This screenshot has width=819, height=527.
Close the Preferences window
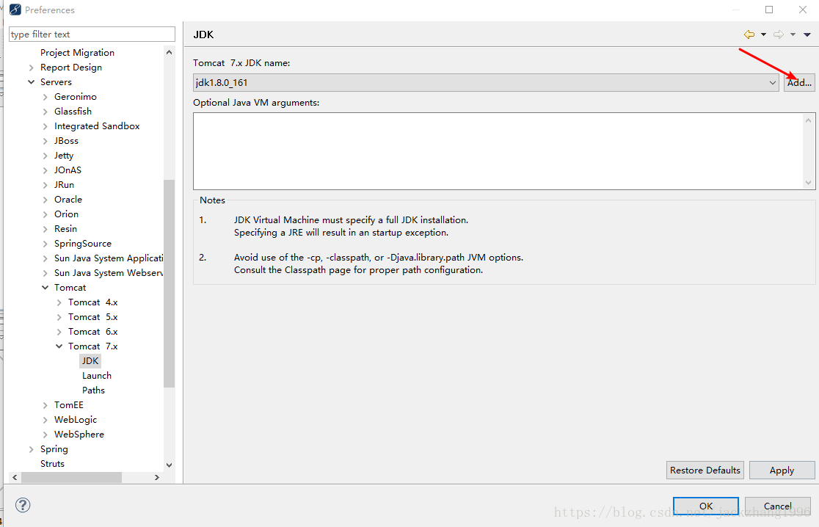pyautogui.click(x=803, y=10)
